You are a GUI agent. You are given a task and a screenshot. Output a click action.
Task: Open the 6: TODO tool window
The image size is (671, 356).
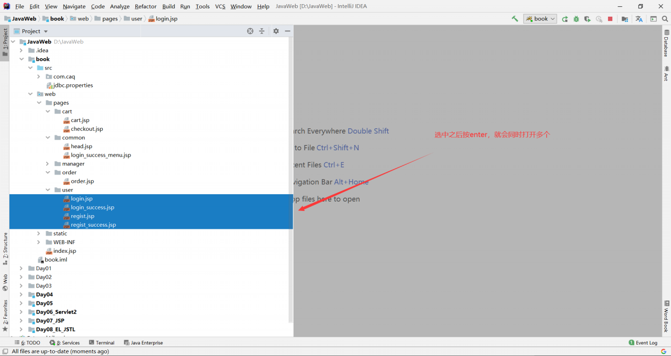27,342
